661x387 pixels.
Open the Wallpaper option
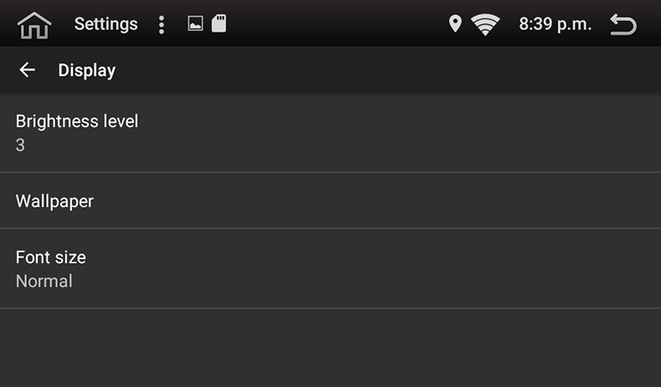coord(55,201)
